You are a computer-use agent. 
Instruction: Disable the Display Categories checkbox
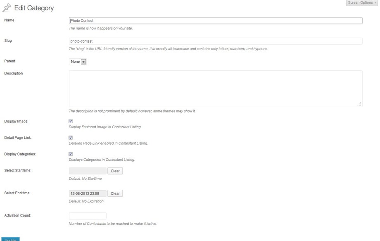(71, 154)
